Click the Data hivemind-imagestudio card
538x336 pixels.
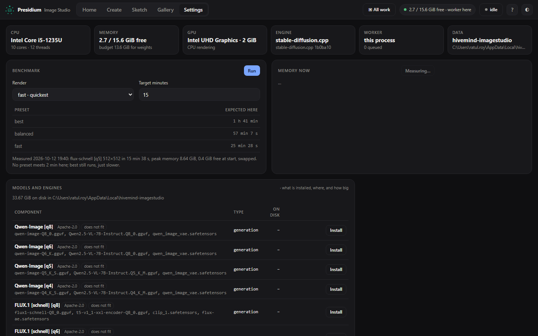pyautogui.click(x=490, y=40)
